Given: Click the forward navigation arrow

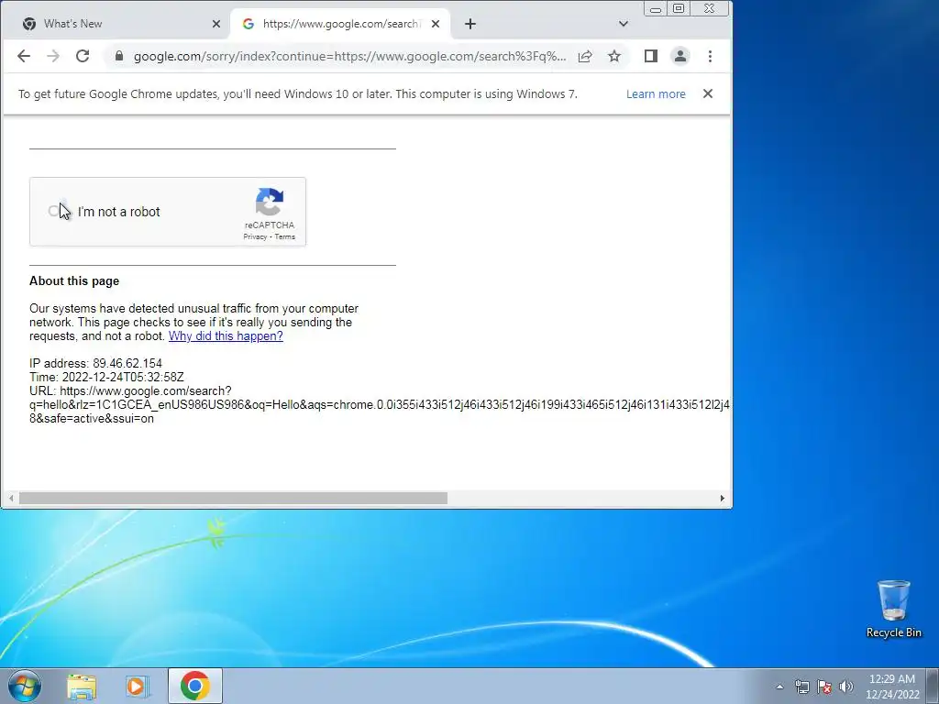Looking at the screenshot, I should 53,56.
